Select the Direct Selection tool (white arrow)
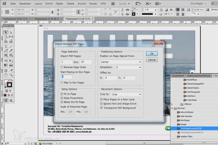This screenshot has width=218, height=145. (11, 33)
